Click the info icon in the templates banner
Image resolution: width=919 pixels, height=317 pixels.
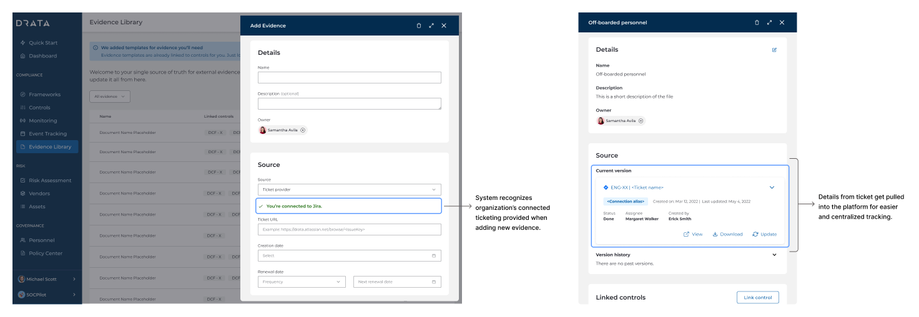(96, 47)
